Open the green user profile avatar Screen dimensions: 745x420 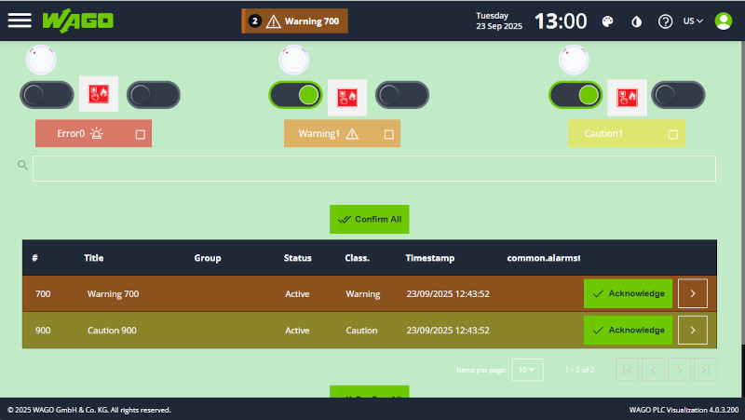click(x=722, y=20)
